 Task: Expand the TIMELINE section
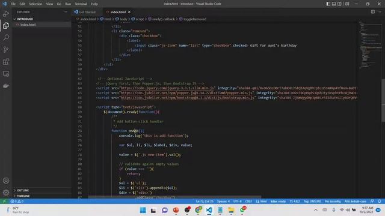pyautogui.click(x=23, y=196)
